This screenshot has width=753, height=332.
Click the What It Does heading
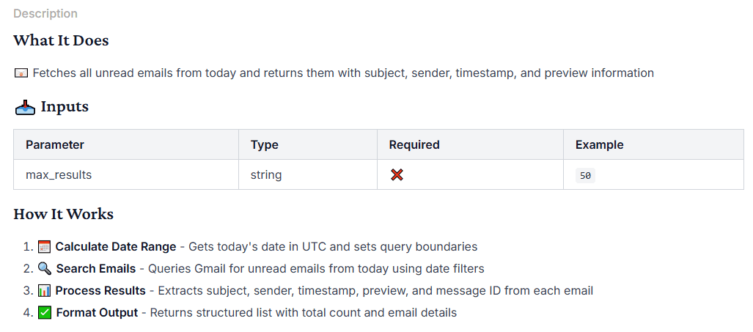(61, 40)
